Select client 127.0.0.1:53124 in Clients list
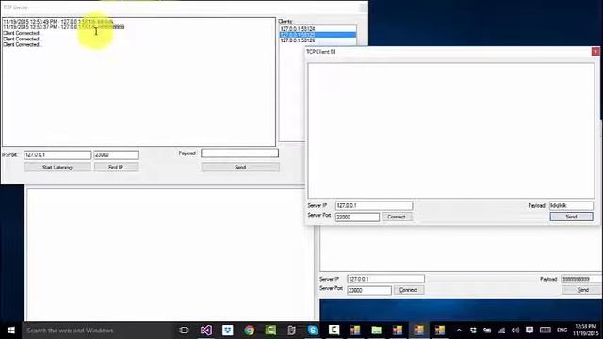Screen dimensions: 603x339 [318, 29]
